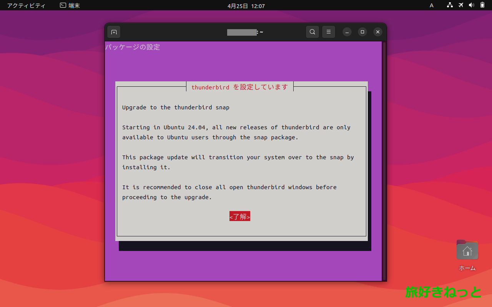This screenshot has height=307, width=492.
Task: Toggle airplane mode in the top bar
Action: coord(460,5)
